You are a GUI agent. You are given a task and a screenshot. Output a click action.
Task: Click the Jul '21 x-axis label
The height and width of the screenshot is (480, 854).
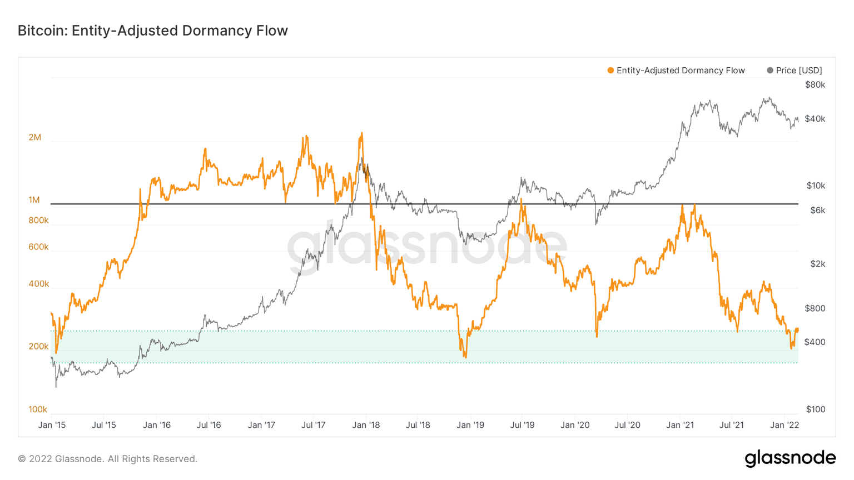tap(732, 425)
